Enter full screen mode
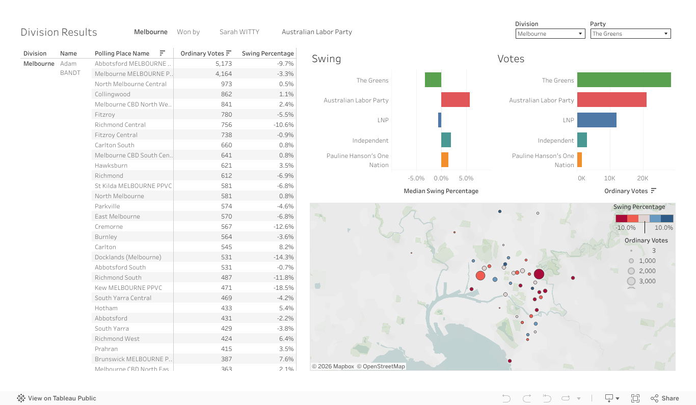 coord(635,398)
